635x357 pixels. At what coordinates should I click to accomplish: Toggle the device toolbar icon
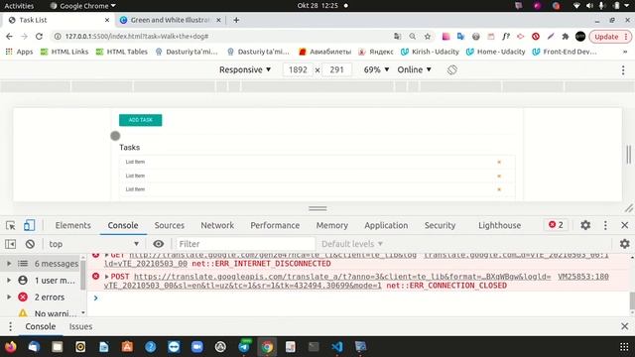coord(29,225)
